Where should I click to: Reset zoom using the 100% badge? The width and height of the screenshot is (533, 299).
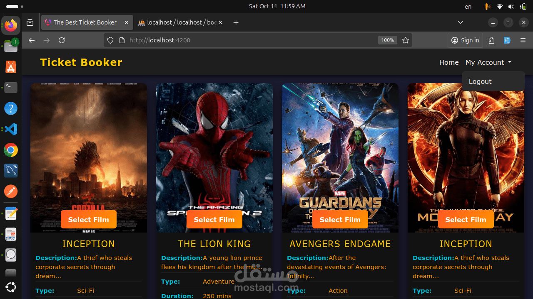click(x=388, y=40)
